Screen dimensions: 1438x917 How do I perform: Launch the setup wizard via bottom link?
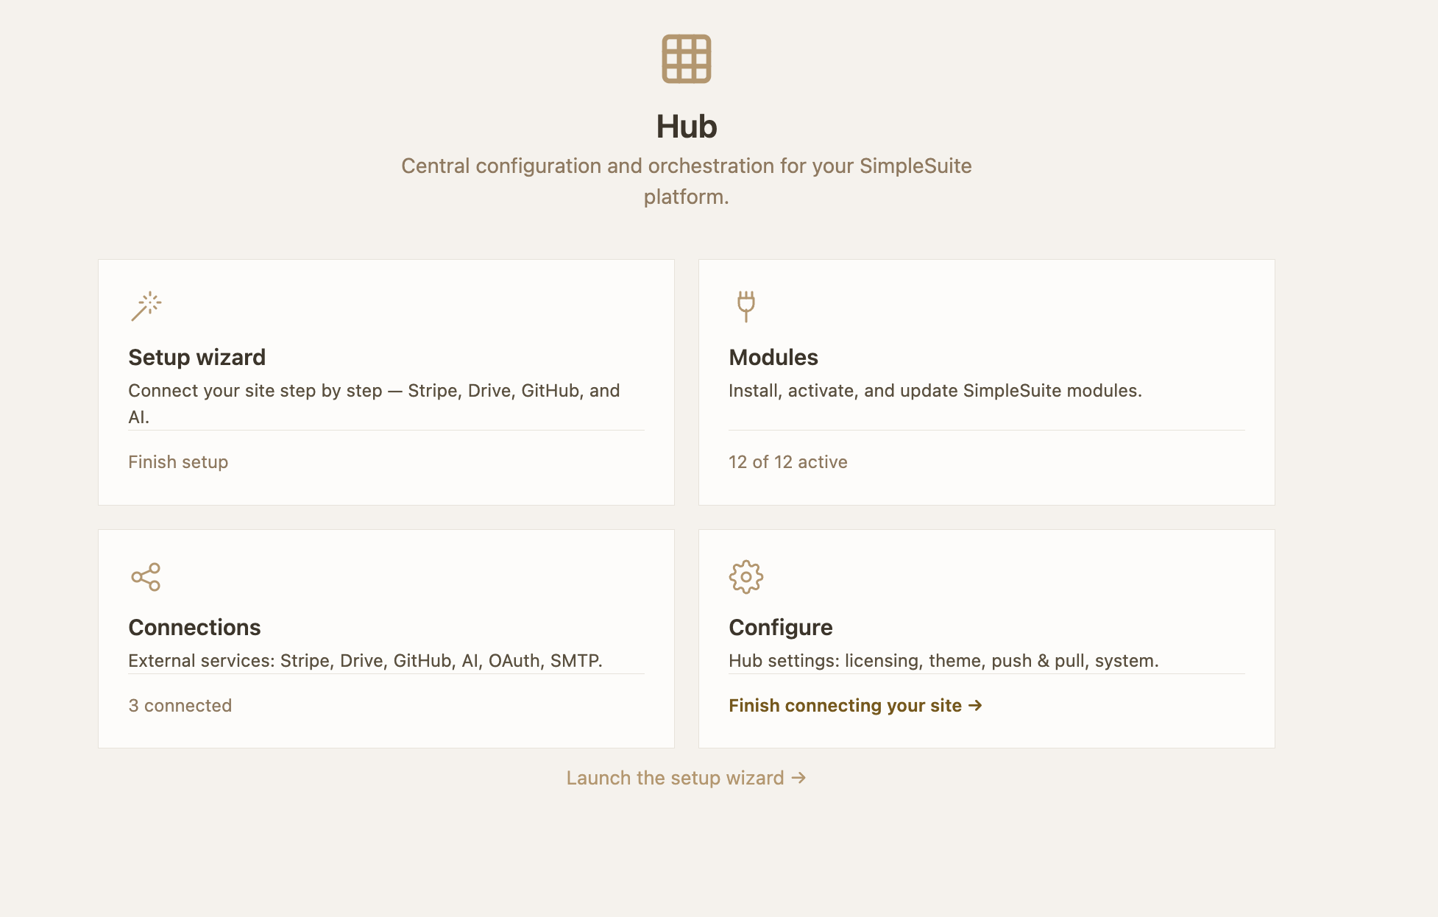click(x=686, y=778)
